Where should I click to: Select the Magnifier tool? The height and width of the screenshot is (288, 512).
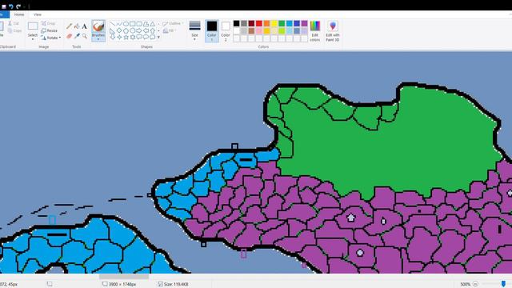pos(85,36)
